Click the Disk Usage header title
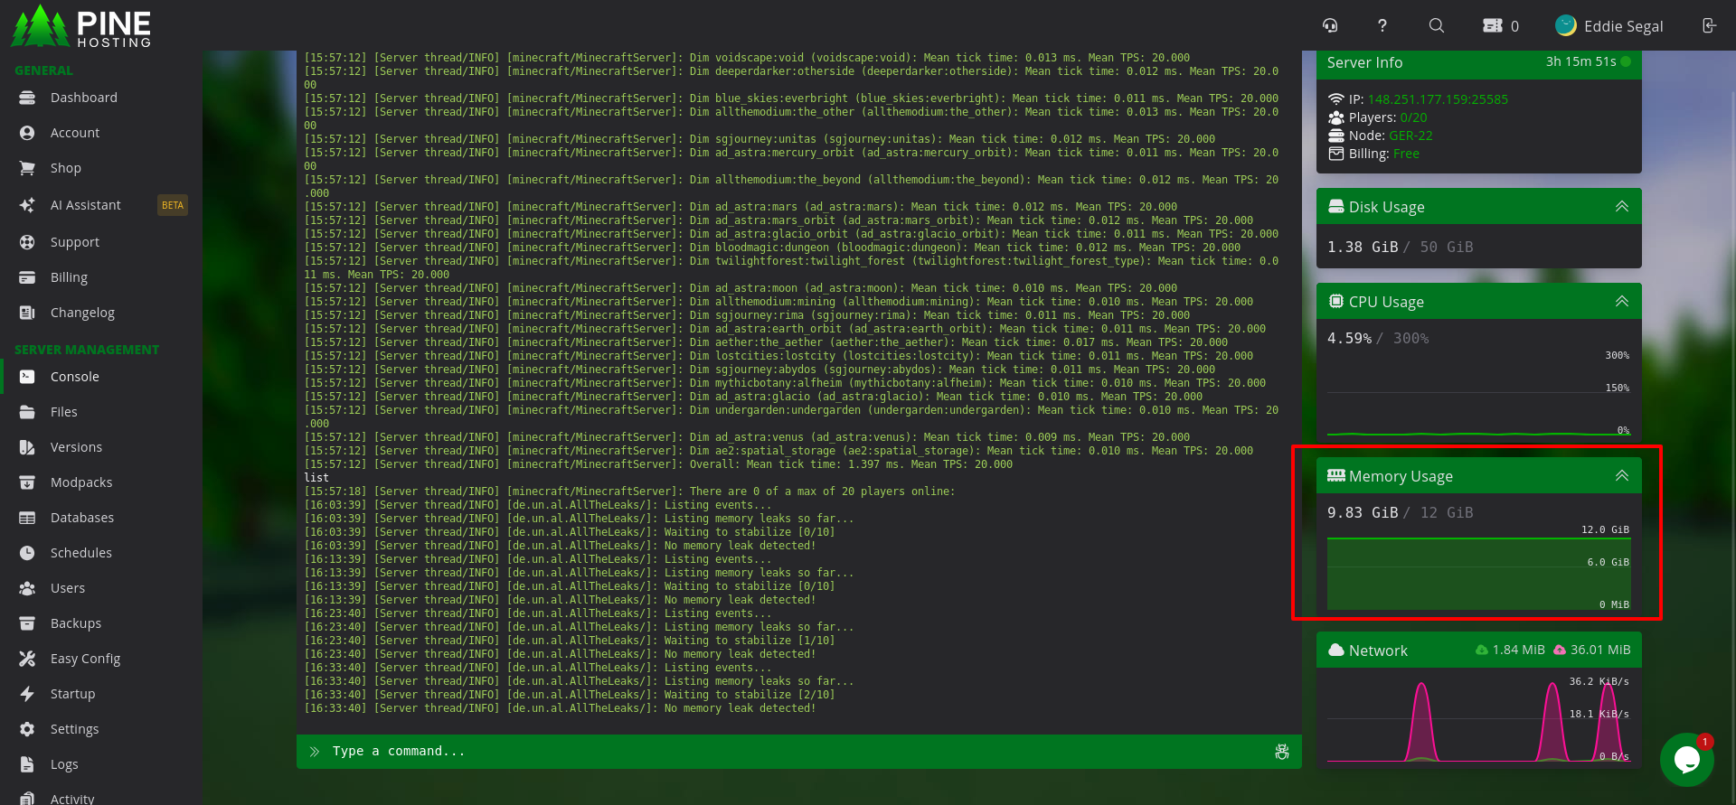 tap(1386, 207)
